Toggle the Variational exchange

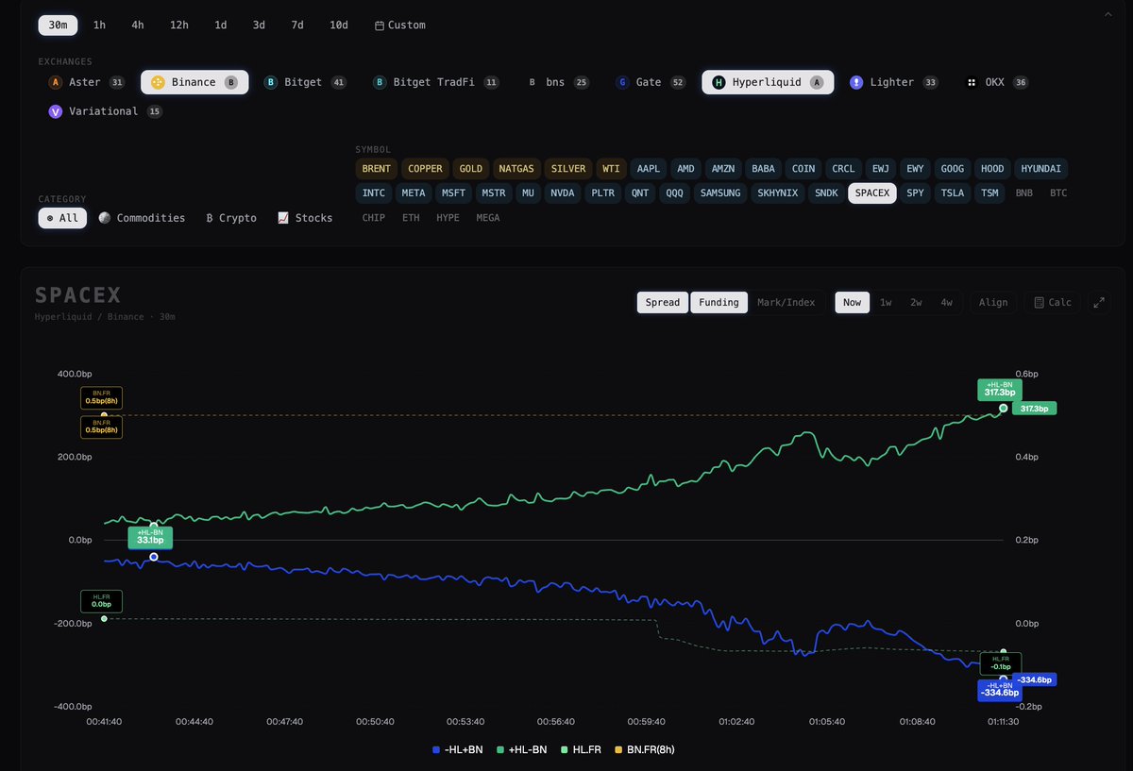[x=106, y=111]
